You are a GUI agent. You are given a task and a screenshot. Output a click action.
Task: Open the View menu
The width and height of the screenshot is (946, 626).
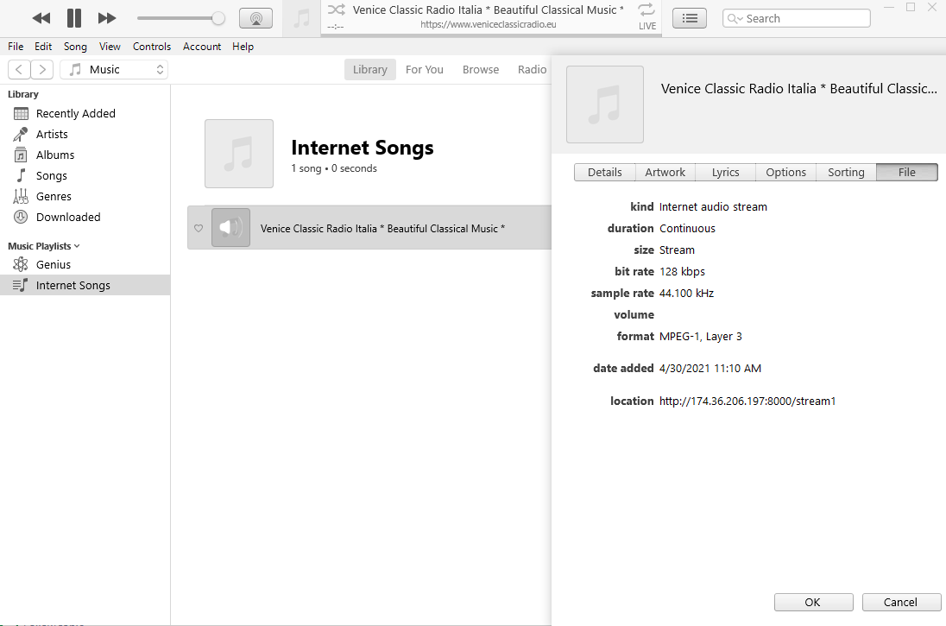click(110, 47)
